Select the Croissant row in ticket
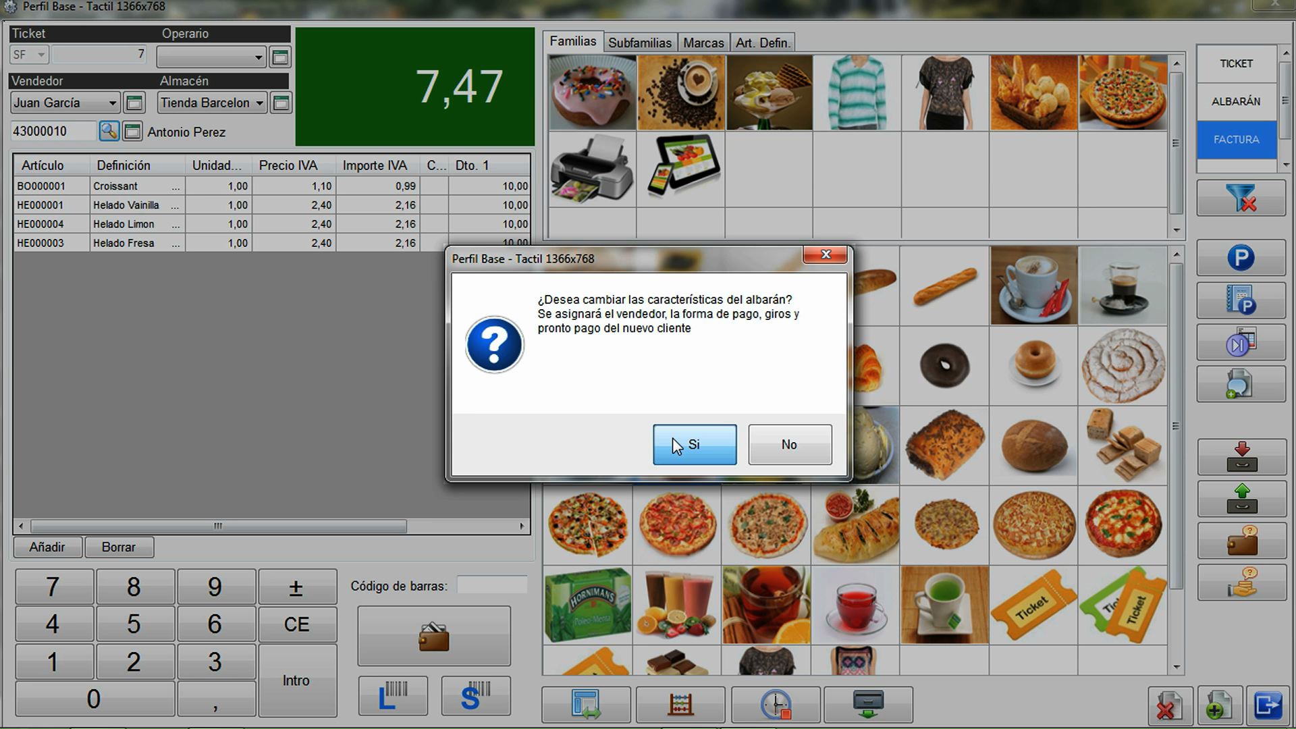Viewport: 1296px width, 729px height. coord(271,186)
